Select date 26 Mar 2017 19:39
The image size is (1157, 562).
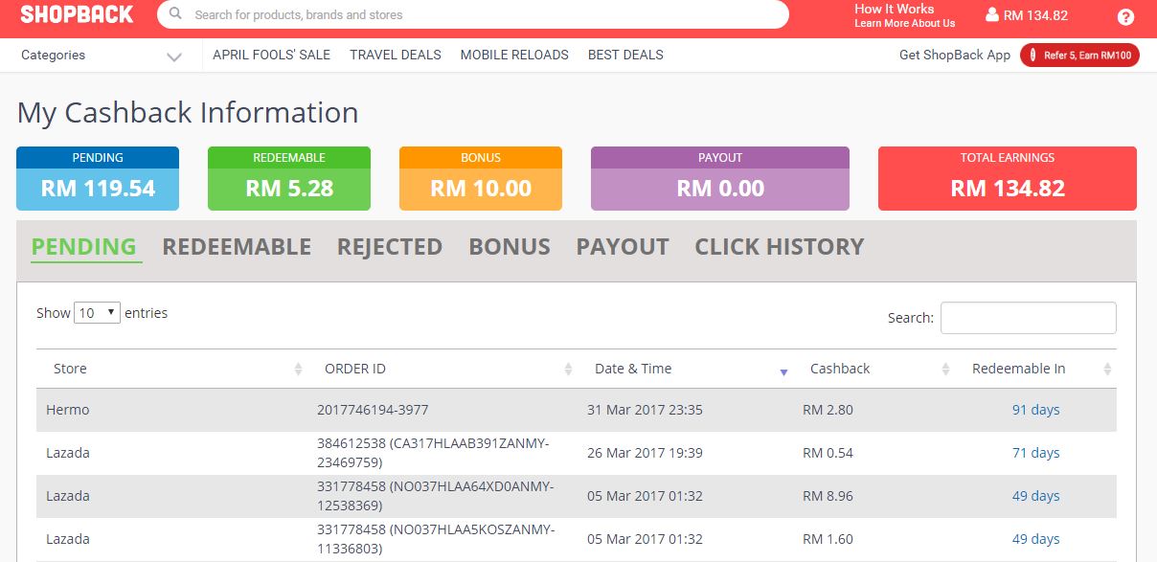645,453
